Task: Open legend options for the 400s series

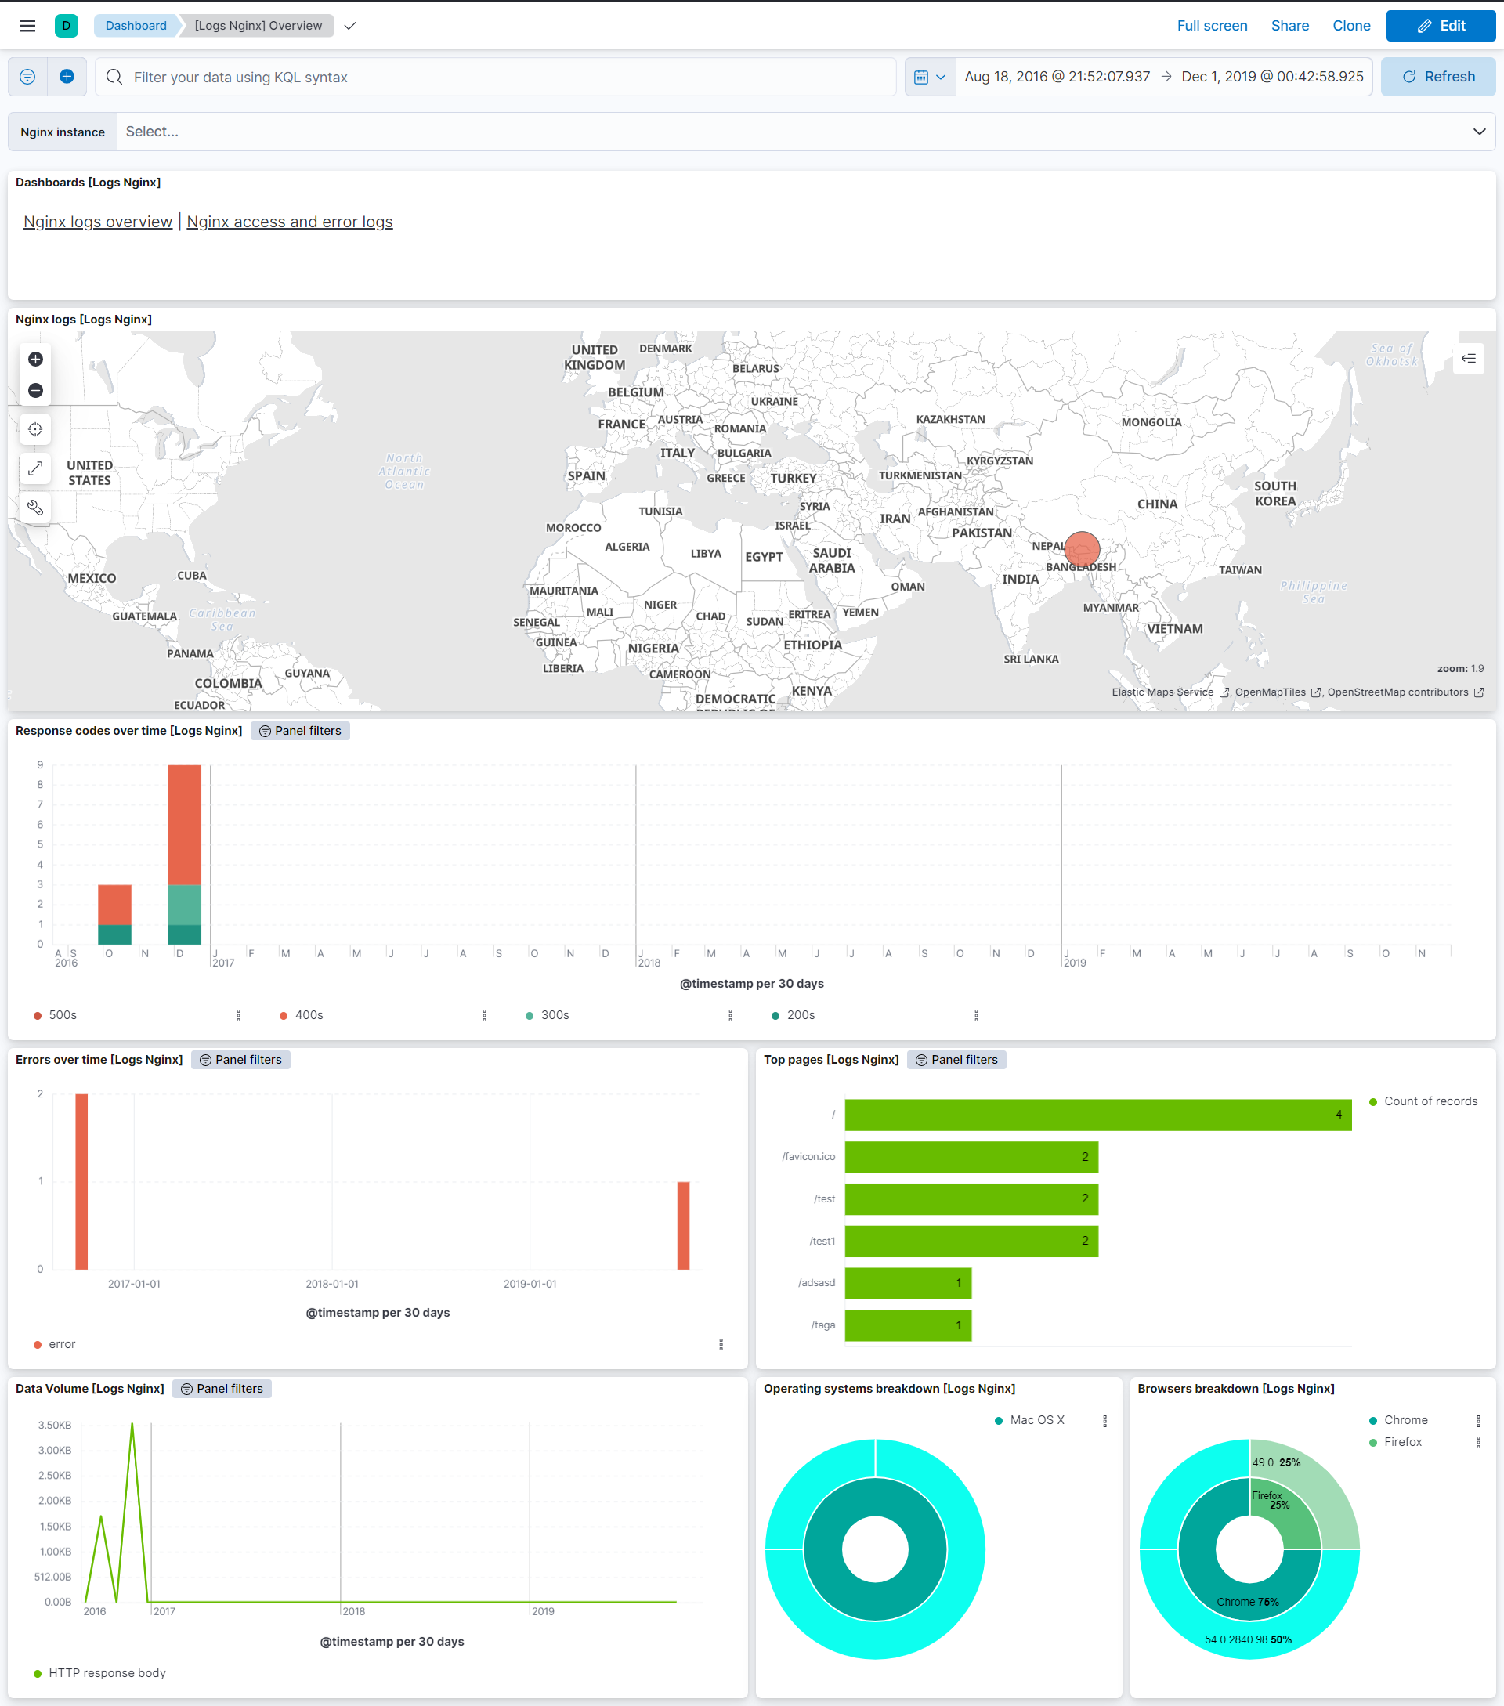Action: coord(484,1015)
